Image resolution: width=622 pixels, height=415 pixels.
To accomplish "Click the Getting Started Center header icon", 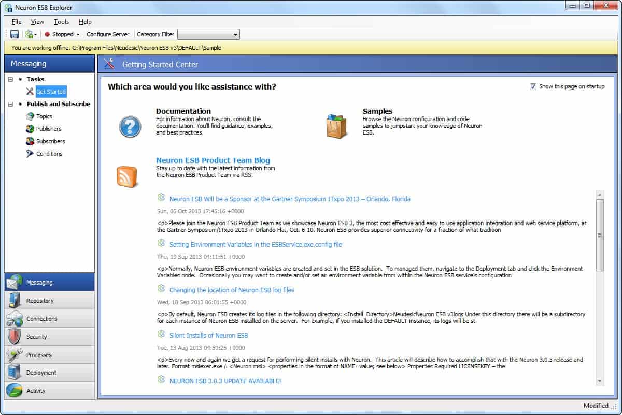I will click(108, 64).
